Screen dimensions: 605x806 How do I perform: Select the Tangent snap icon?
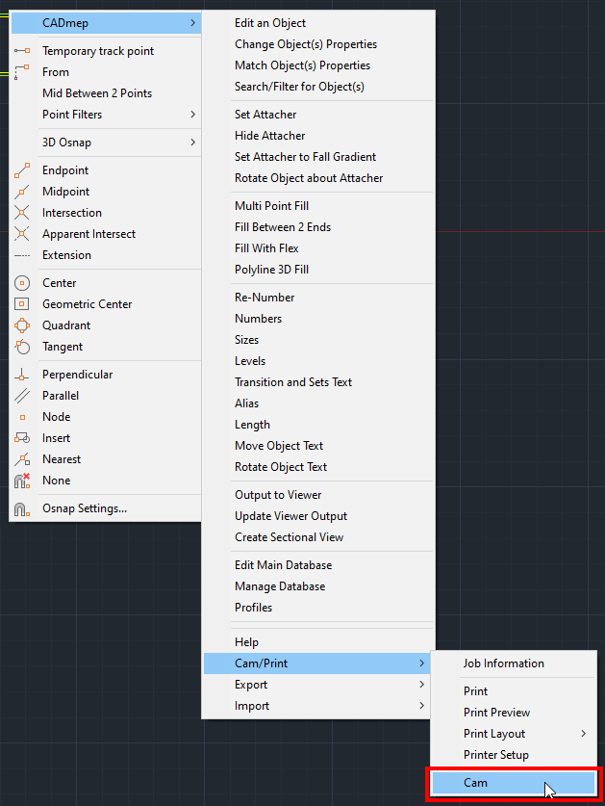(23, 346)
